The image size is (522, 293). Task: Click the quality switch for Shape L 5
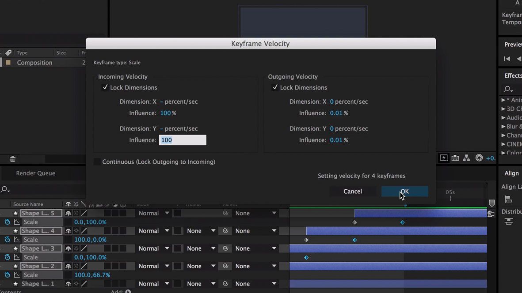[x=84, y=213]
